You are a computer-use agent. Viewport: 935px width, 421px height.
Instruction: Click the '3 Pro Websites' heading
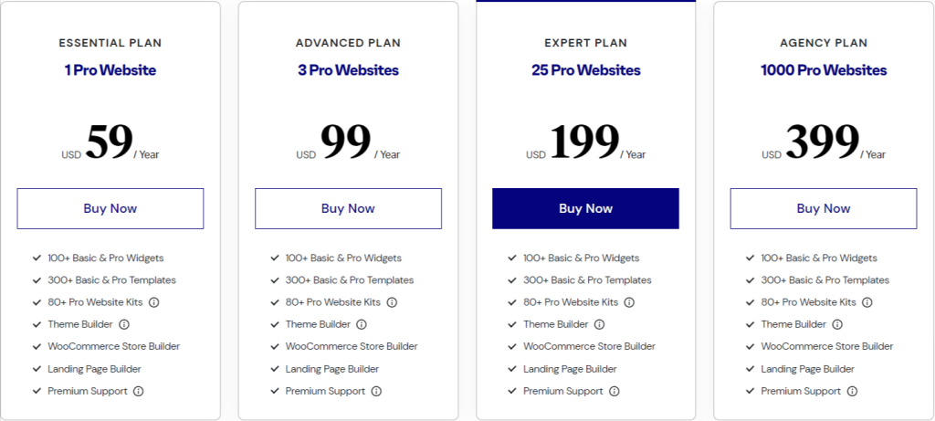(x=348, y=70)
